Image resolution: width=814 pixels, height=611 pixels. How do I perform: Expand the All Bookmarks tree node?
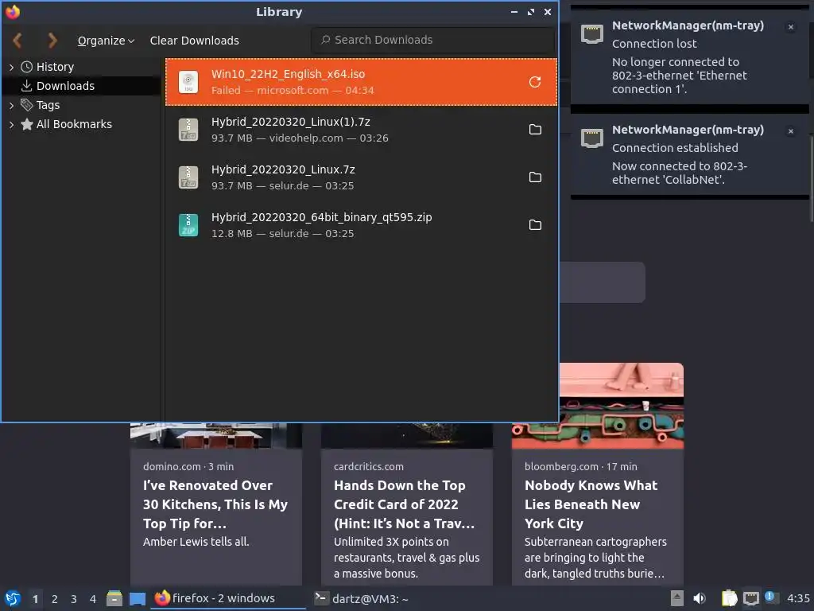(x=11, y=125)
